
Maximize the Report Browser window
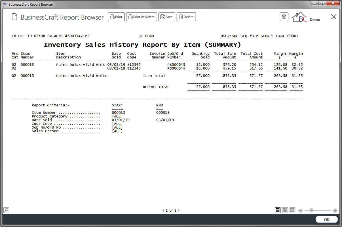[x=322, y=3]
